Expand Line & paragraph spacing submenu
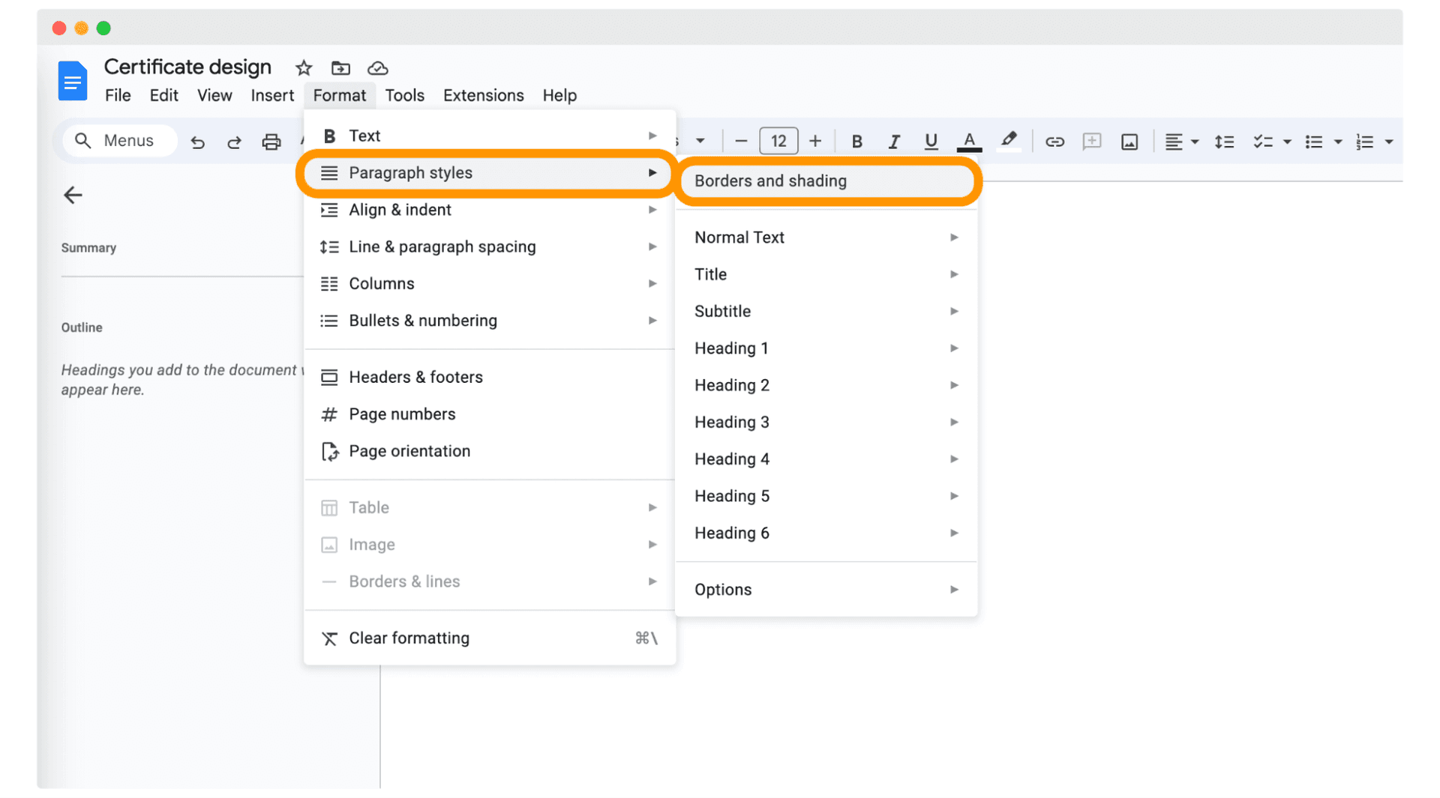 click(x=490, y=247)
